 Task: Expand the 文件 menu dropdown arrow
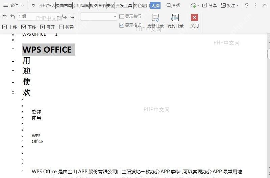pos(22,5)
